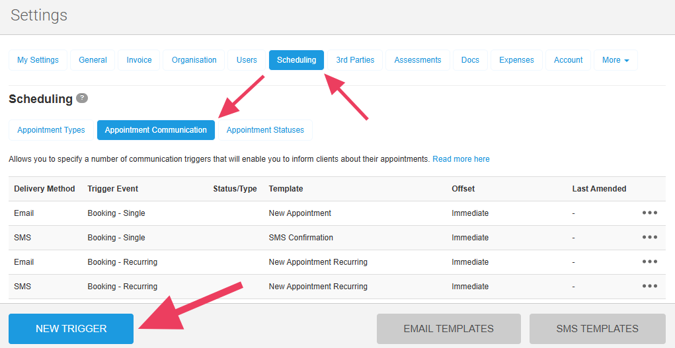
Task: Open the Appointment Statuses sub-tab
Action: (x=265, y=130)
